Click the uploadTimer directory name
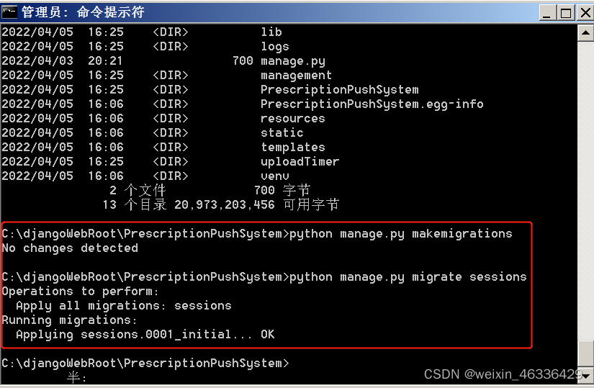Viewport: 594px width, 388px height. (300, 162)
